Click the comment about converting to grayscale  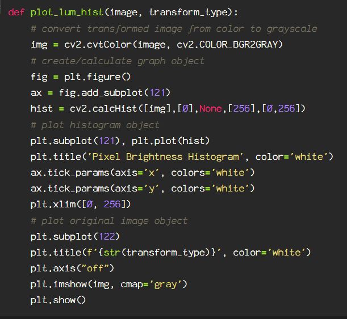click(174, 28)
